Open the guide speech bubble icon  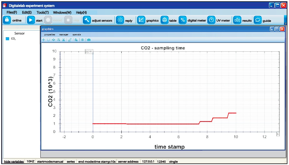257,20
